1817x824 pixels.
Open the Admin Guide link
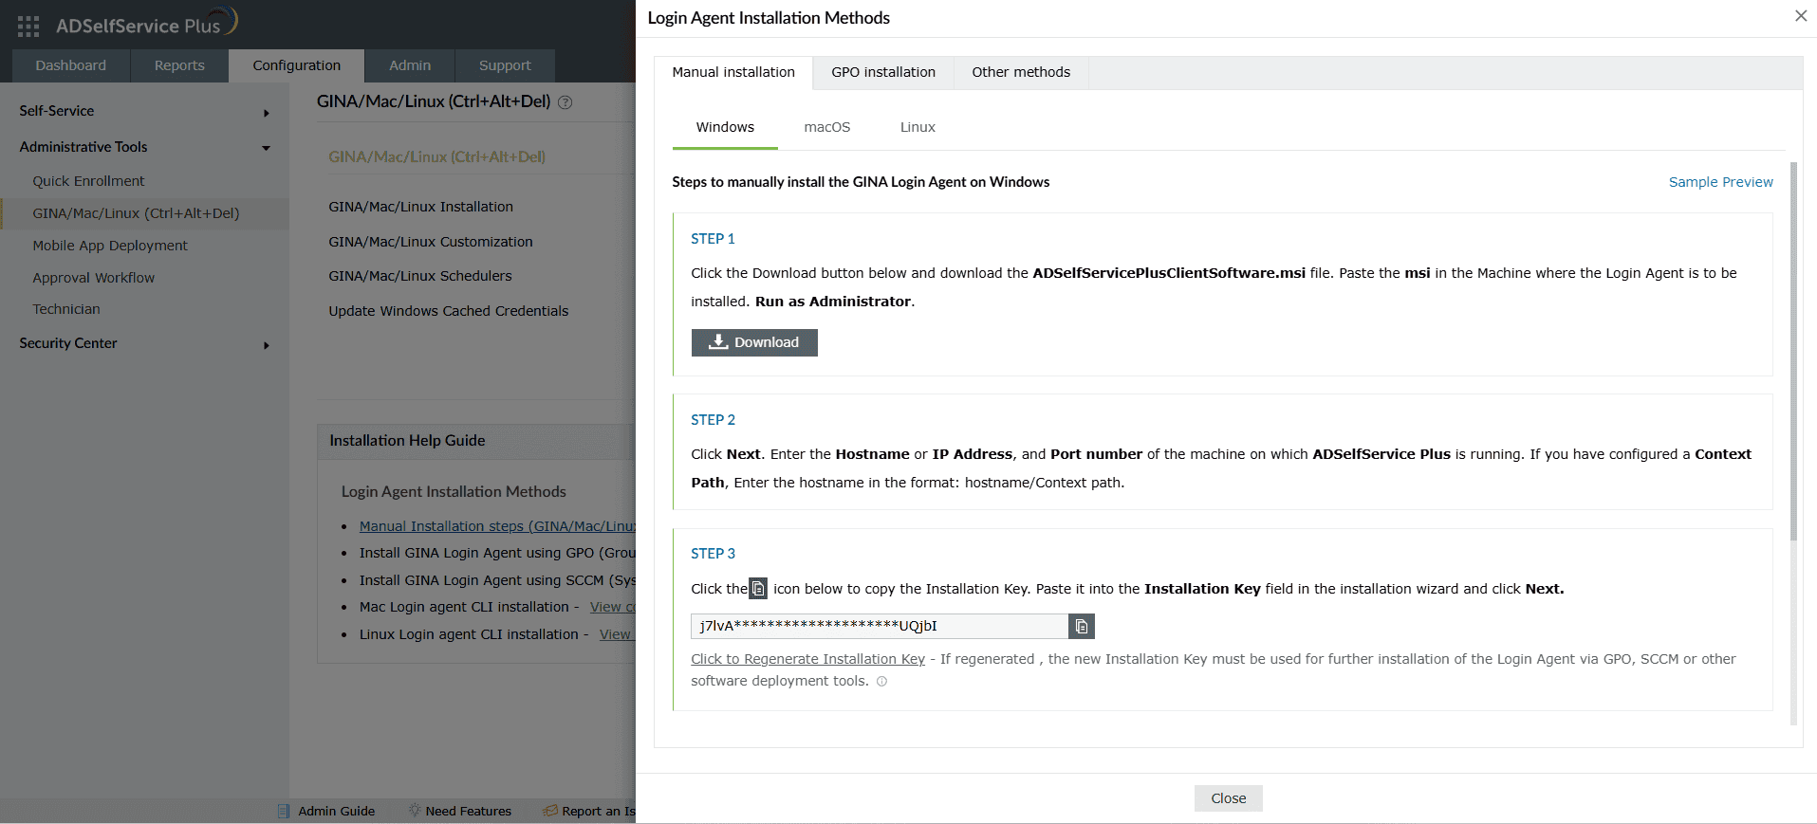[x=337, y=811]
